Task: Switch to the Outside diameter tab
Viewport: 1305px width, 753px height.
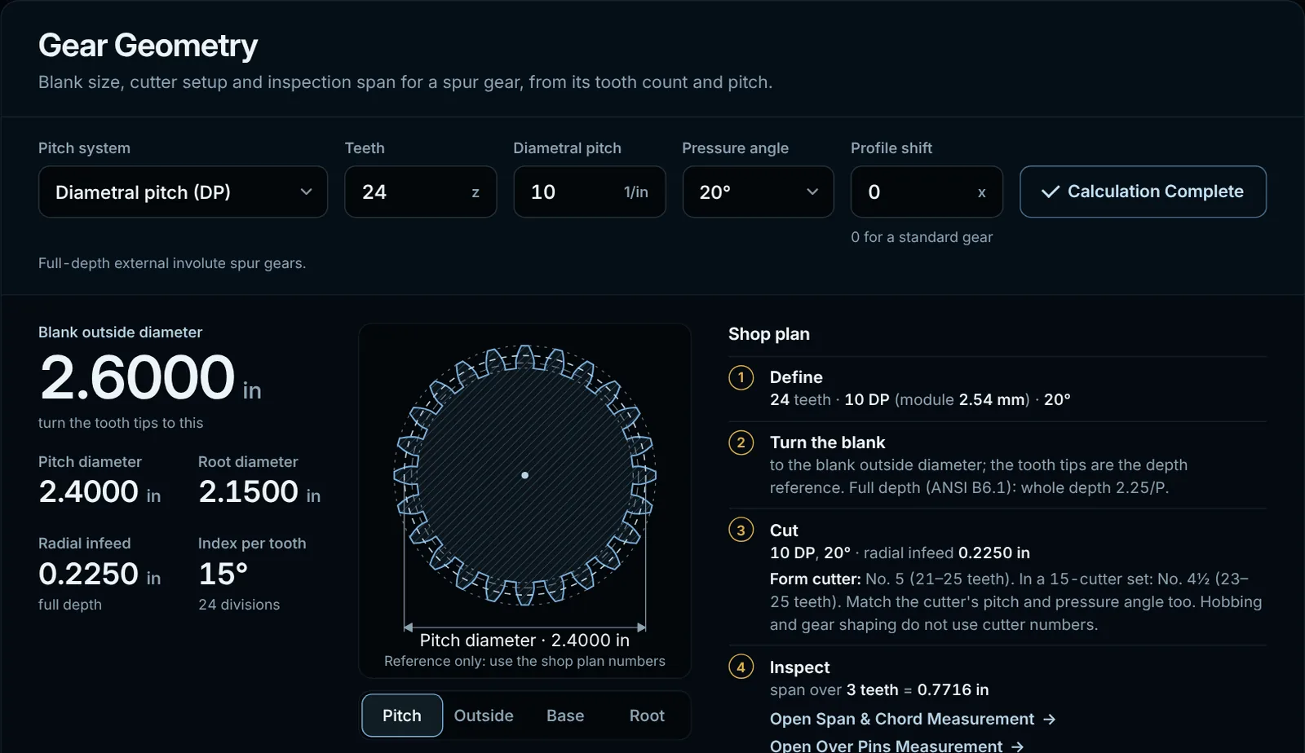Action: coord(484,716)
